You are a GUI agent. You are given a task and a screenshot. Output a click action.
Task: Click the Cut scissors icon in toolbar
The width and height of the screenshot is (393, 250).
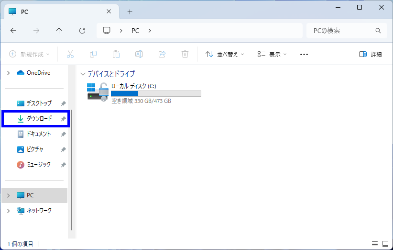(x=70, y=55)
